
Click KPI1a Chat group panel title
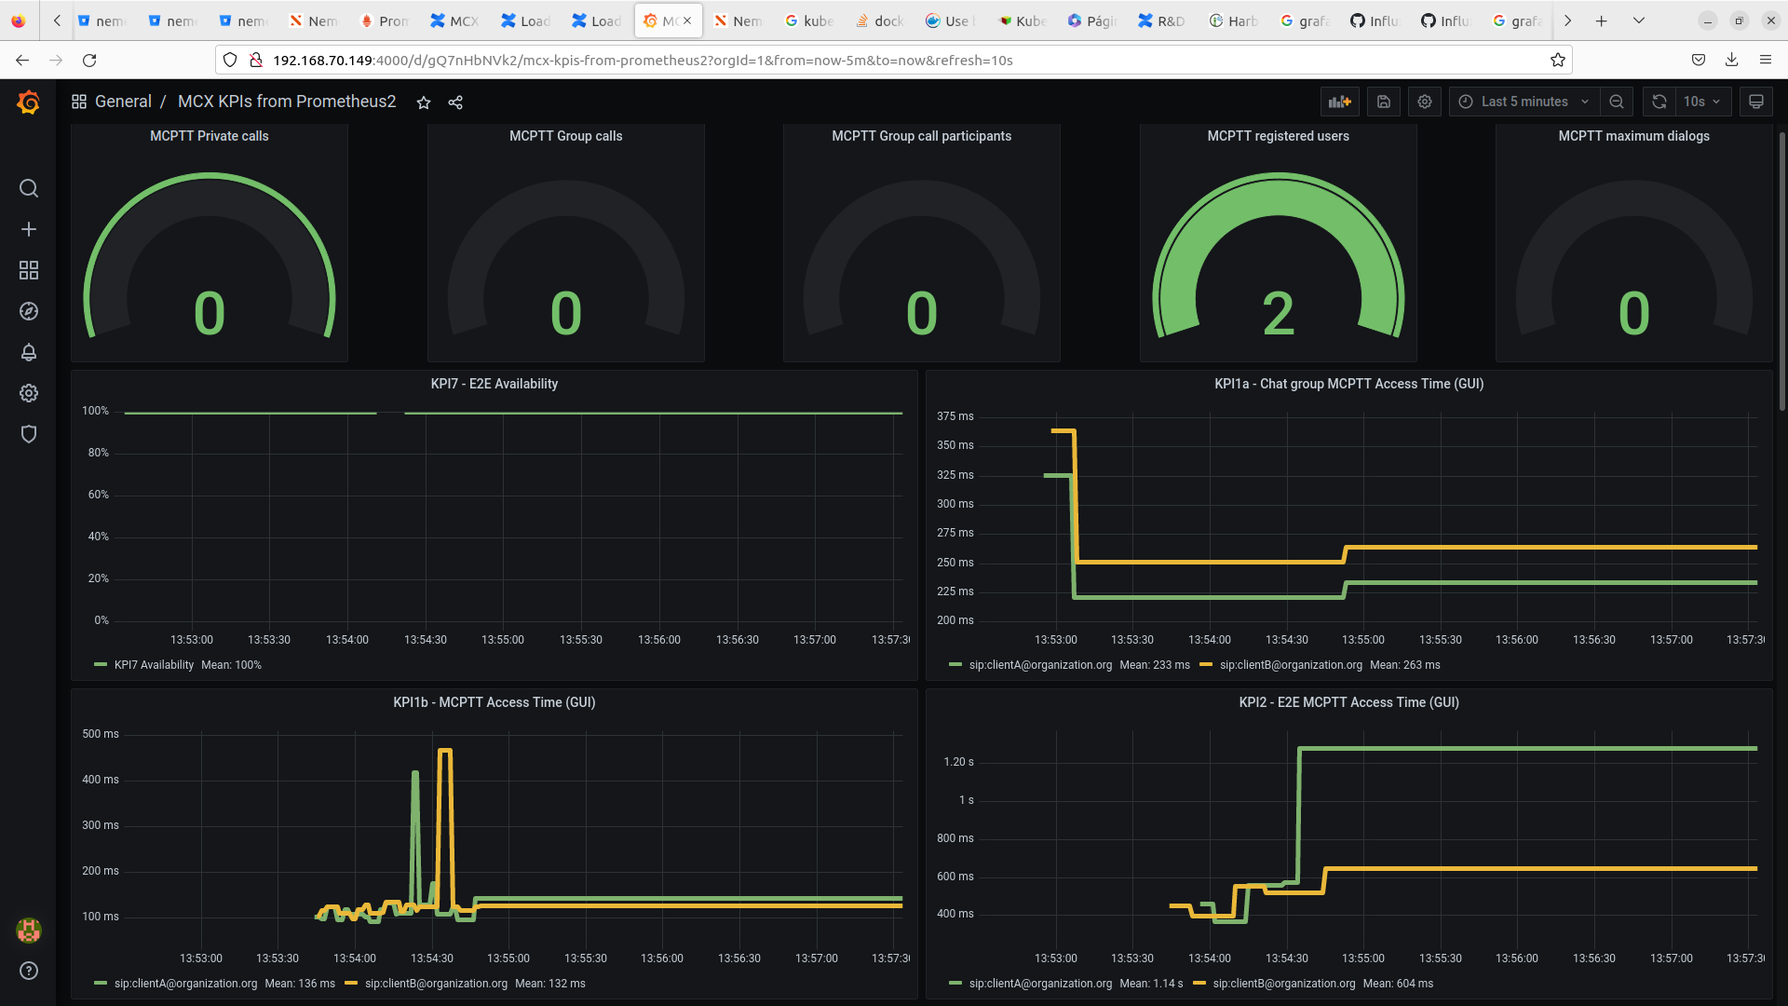tap(1348, 384)
